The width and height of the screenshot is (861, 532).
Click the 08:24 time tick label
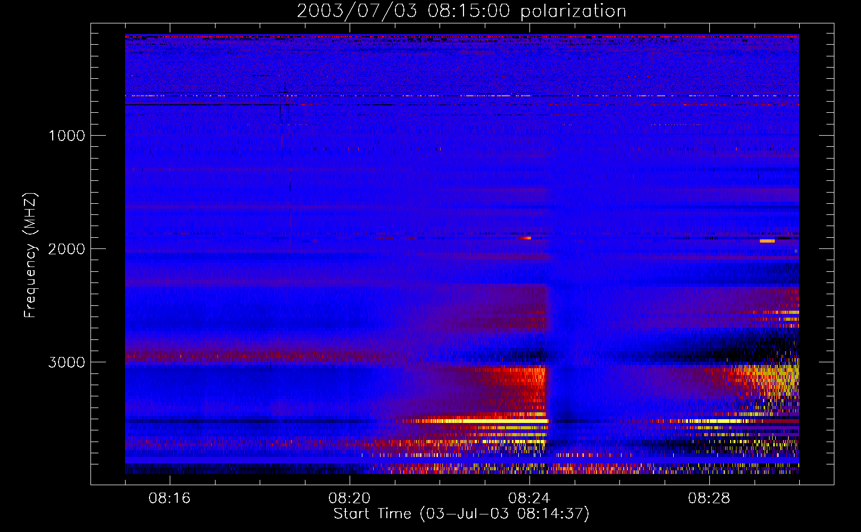529,498
